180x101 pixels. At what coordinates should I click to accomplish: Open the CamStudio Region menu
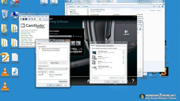[x=24, y=16]
